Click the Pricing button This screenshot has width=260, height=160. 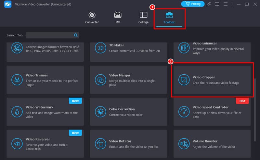click(193, 4)
